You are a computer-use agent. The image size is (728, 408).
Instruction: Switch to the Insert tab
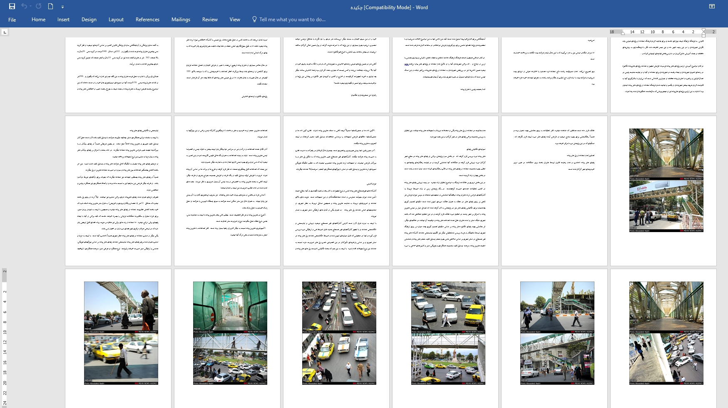63,20
